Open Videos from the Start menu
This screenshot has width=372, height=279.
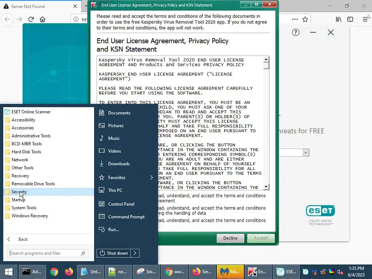tap(114, 151)
